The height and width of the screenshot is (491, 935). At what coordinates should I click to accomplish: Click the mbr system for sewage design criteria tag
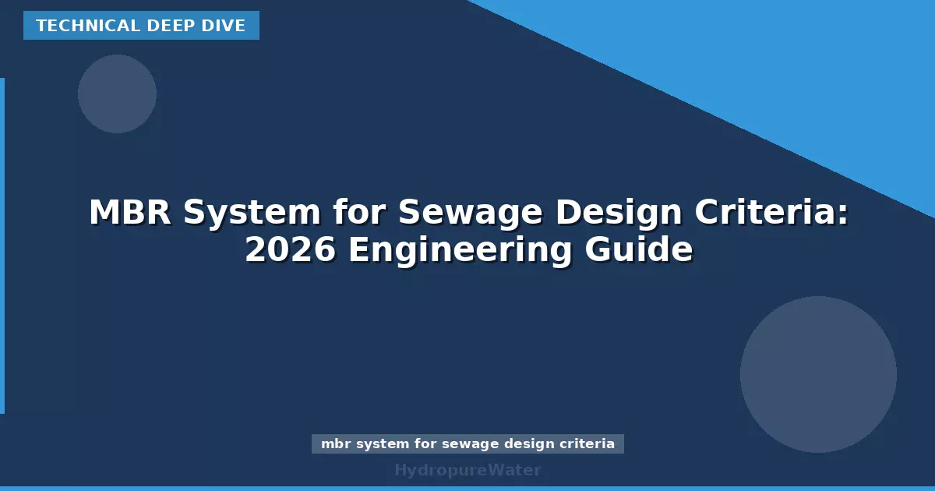tap(467, 444)
